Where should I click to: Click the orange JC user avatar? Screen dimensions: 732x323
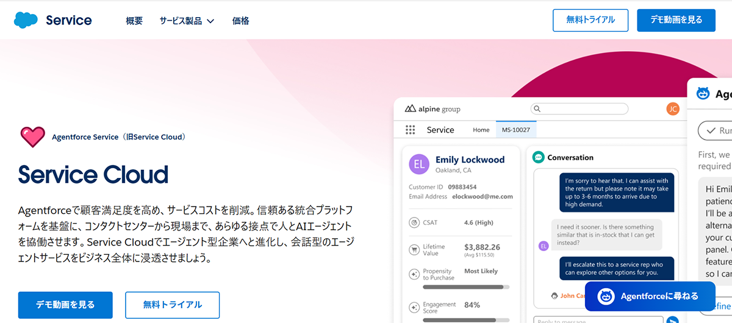coord(672,109)
